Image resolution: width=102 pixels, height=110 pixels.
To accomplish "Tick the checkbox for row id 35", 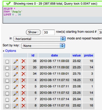I will pos(7,68).
